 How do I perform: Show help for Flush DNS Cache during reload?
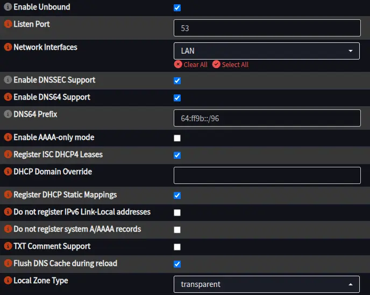[x=8, y=263]
